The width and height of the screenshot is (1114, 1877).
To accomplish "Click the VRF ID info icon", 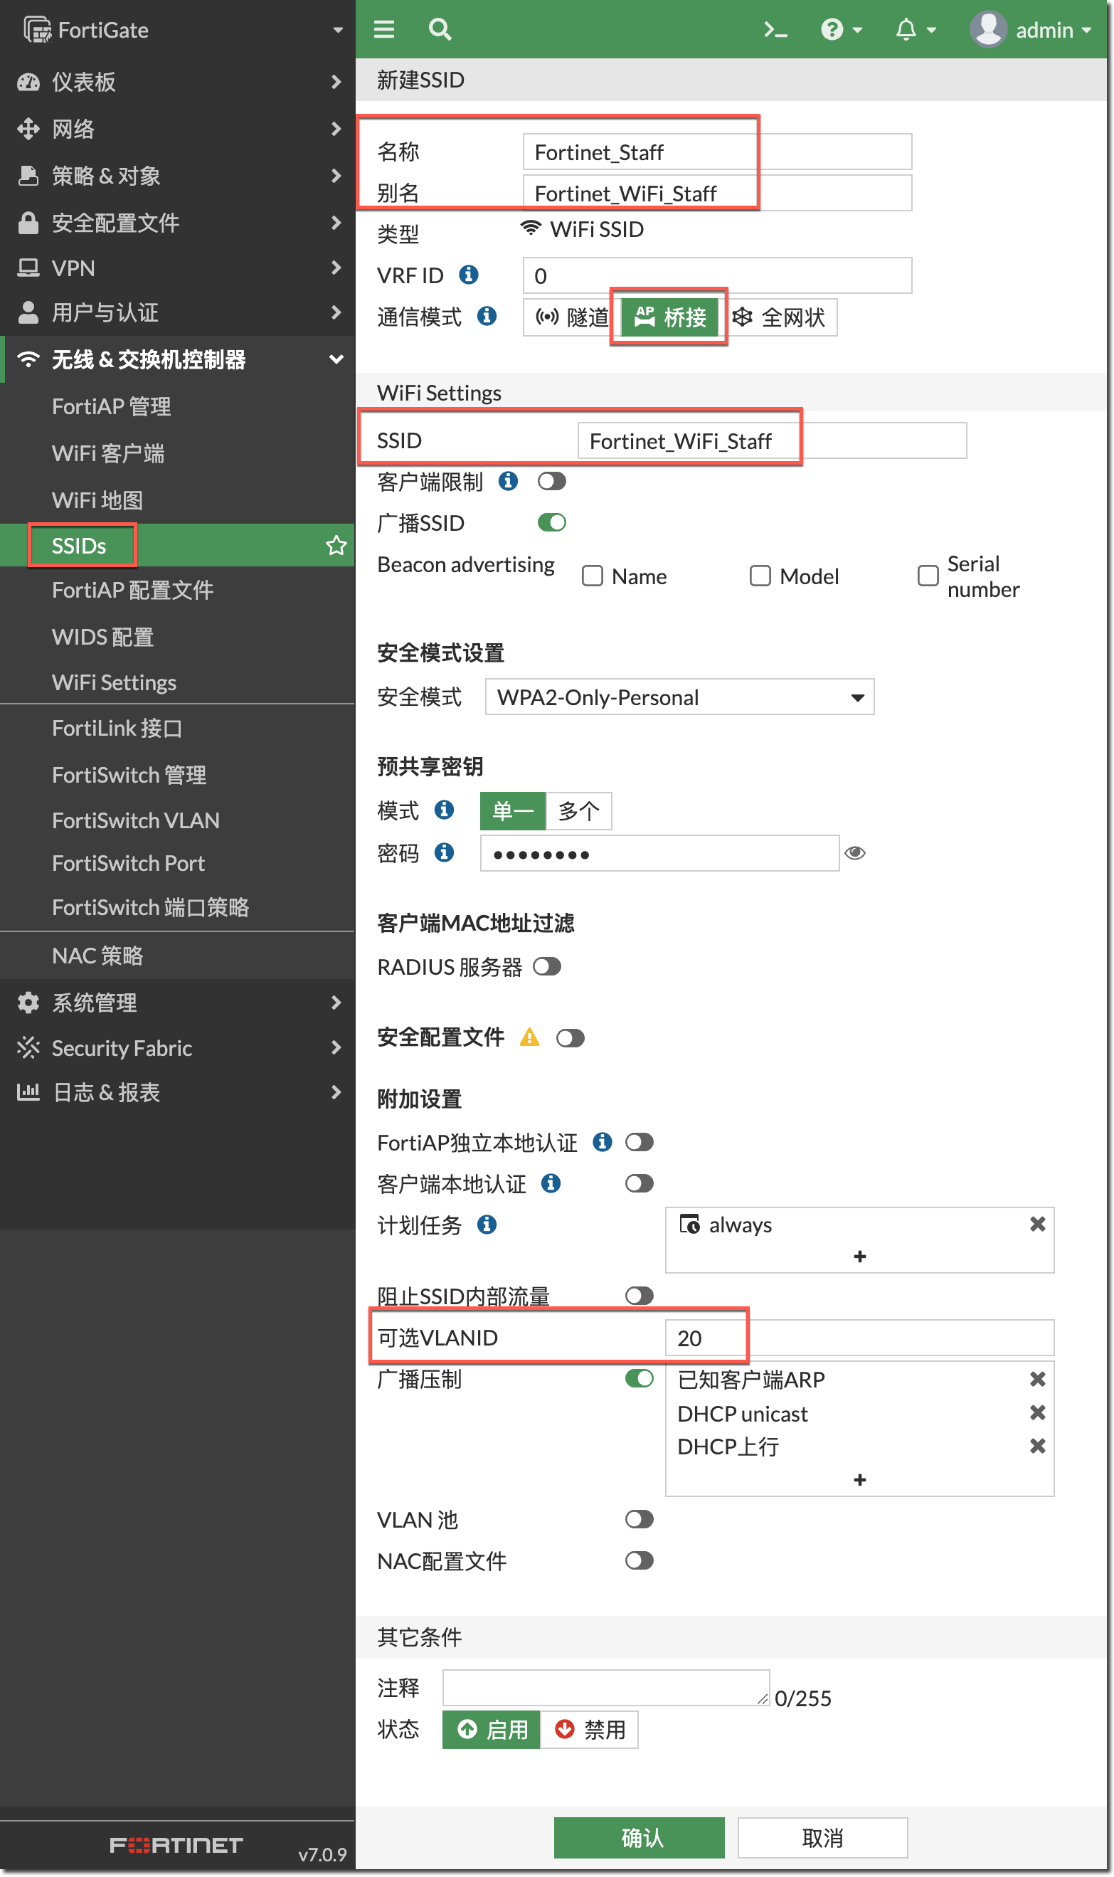I will (470, 275).
